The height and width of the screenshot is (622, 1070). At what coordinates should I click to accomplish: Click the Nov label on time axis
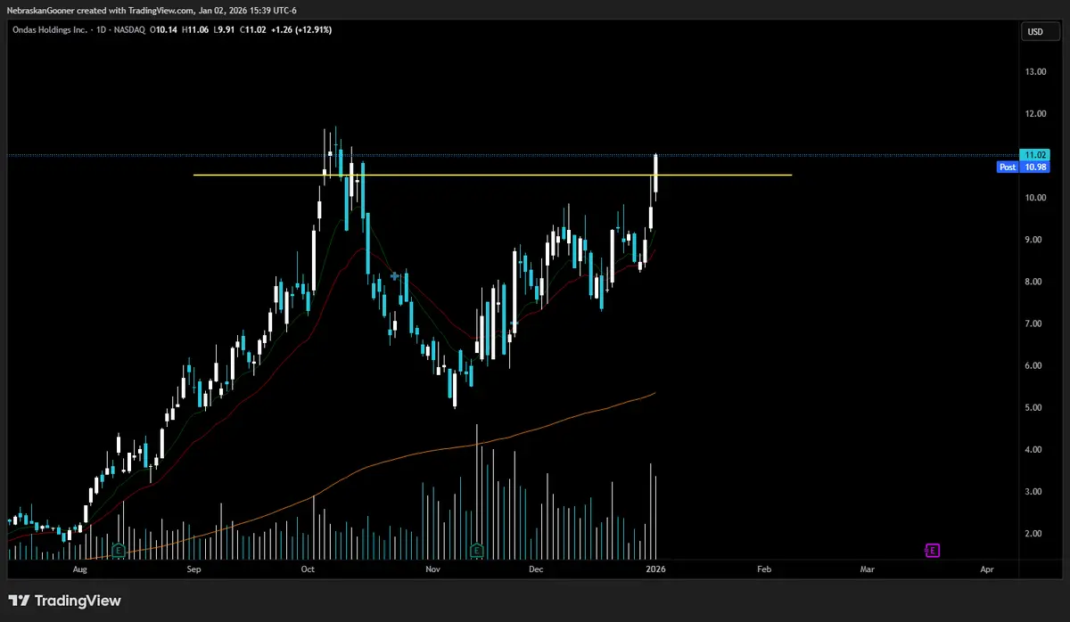[432, 568]
